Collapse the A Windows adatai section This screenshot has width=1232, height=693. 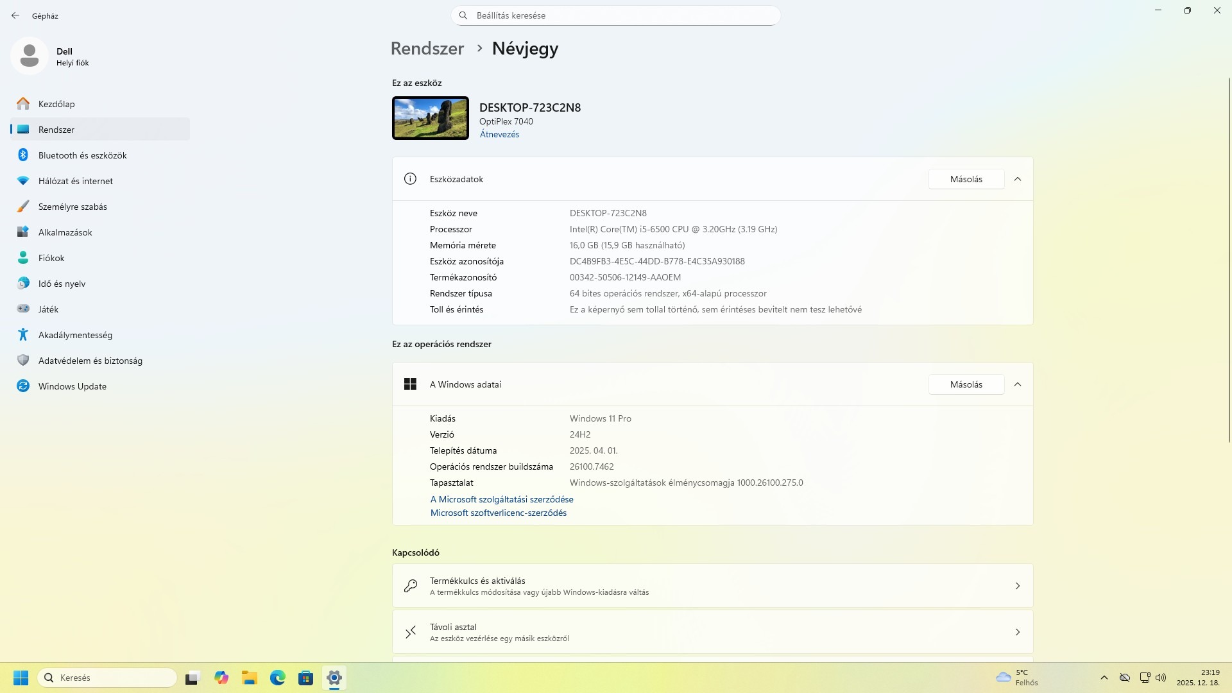click(1017, 384)
